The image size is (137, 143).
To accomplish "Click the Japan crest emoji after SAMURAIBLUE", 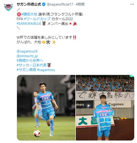I will [44, 24].
